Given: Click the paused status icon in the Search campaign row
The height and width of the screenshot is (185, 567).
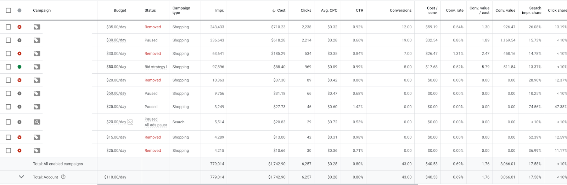Looking at the screenshot, I should 19,122.
